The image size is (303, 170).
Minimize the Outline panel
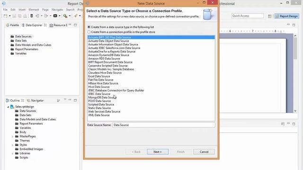(70, 100)
